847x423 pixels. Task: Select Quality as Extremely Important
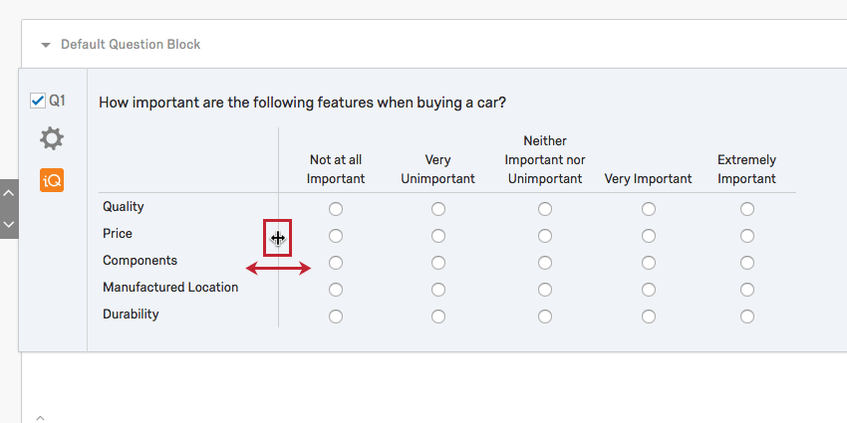tap(747, 209)
